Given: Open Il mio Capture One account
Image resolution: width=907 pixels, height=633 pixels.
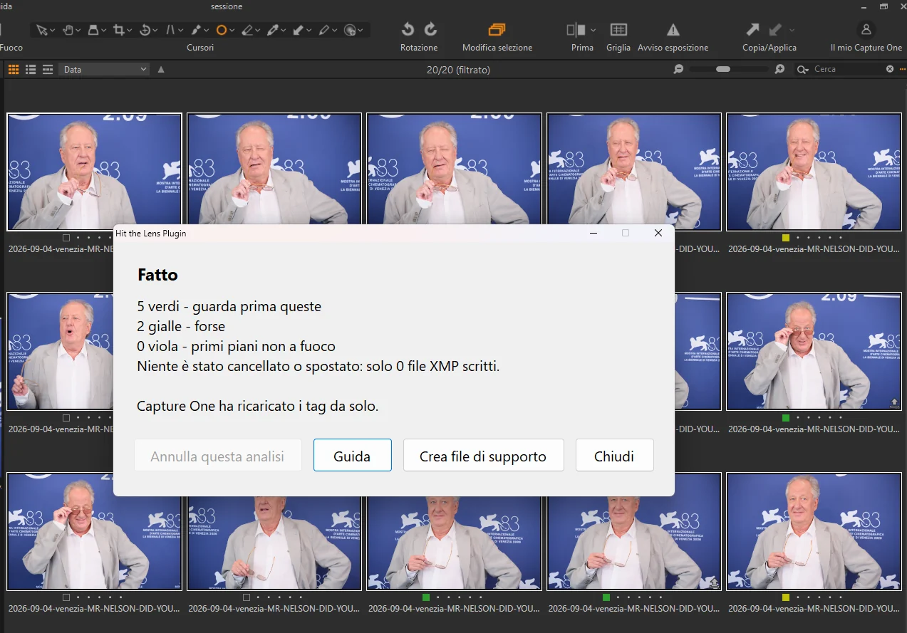Looking at the screenshot, I should click(866, 29).
